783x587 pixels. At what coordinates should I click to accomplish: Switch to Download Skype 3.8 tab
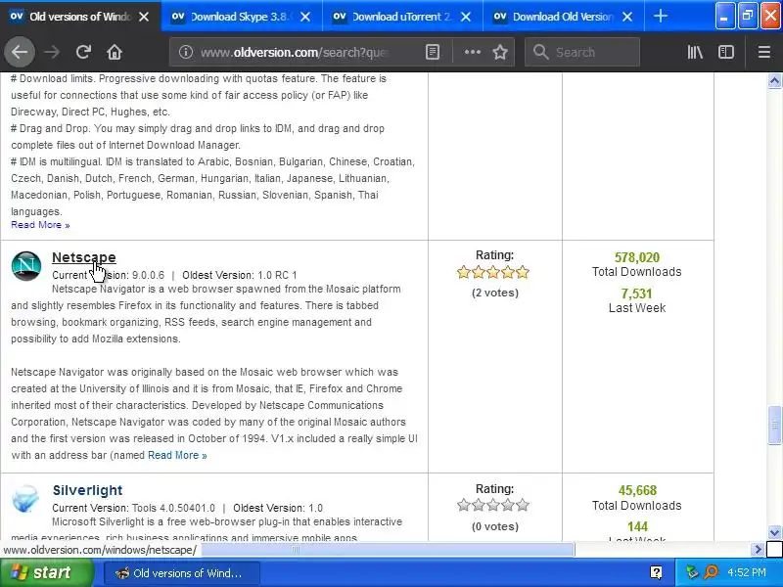coord(242,17)
